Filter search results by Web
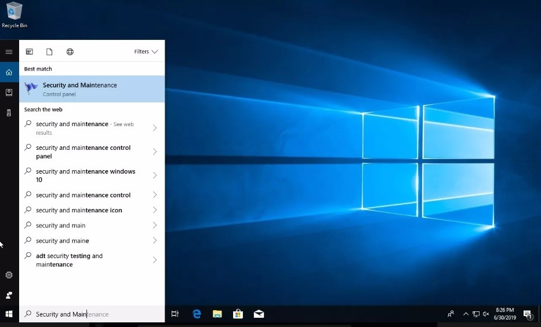Image resolution: width=541 pixels, height=327 pixels. coord(70,52)
